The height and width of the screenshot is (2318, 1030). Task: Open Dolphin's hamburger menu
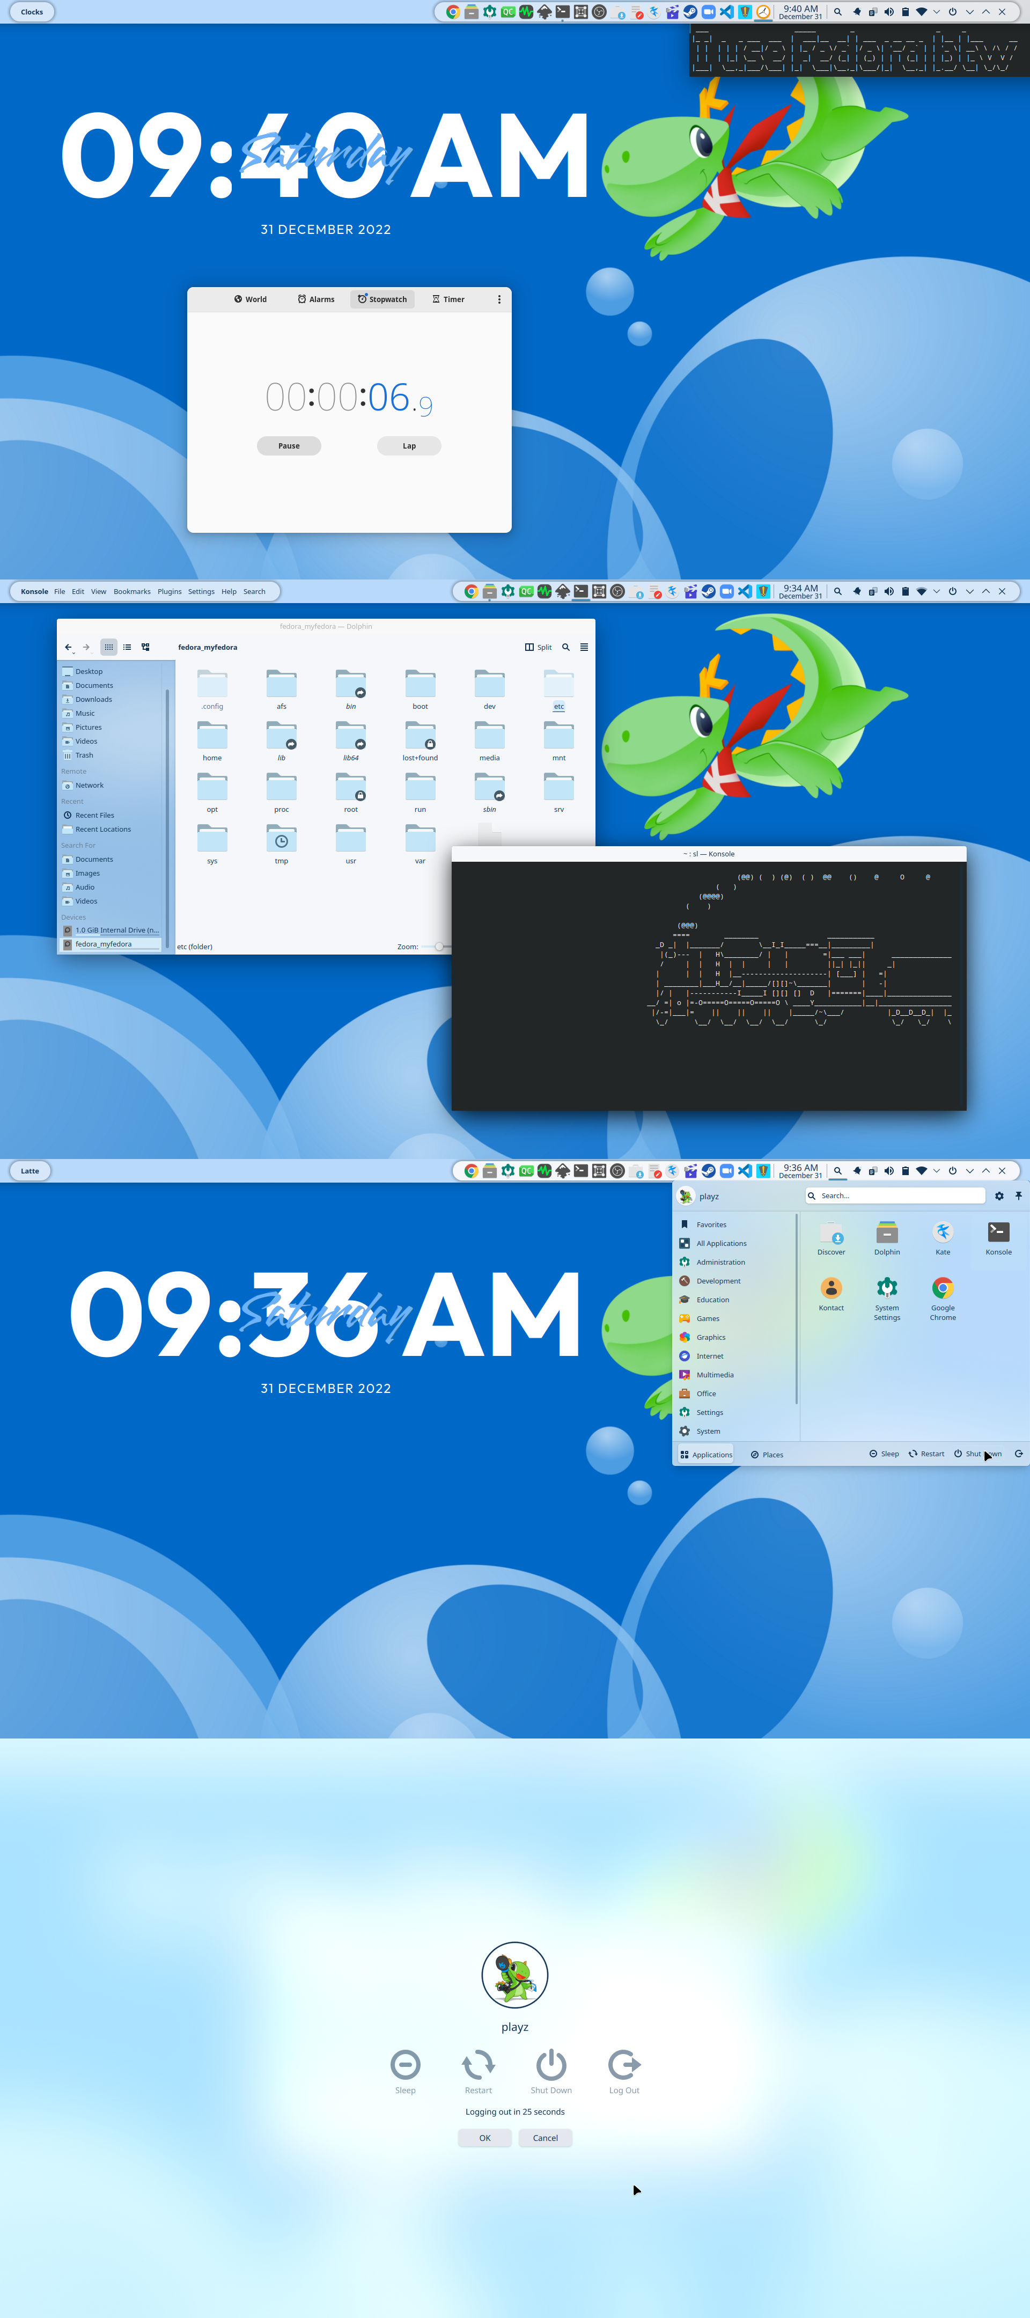pyautogui.click(x=584, y=647)
